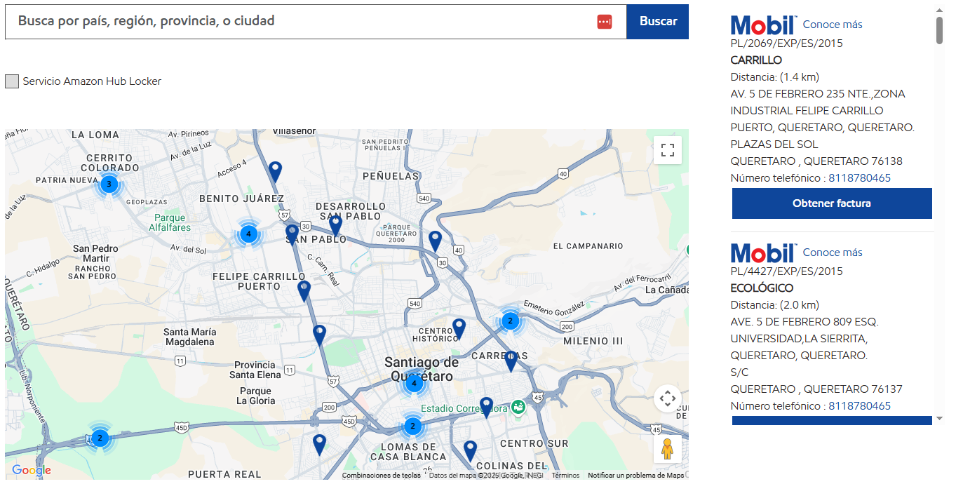Click the Mobil logo for ECOLÓGICO station
Screen dimensions: 956x484
(x=764, y=253)
